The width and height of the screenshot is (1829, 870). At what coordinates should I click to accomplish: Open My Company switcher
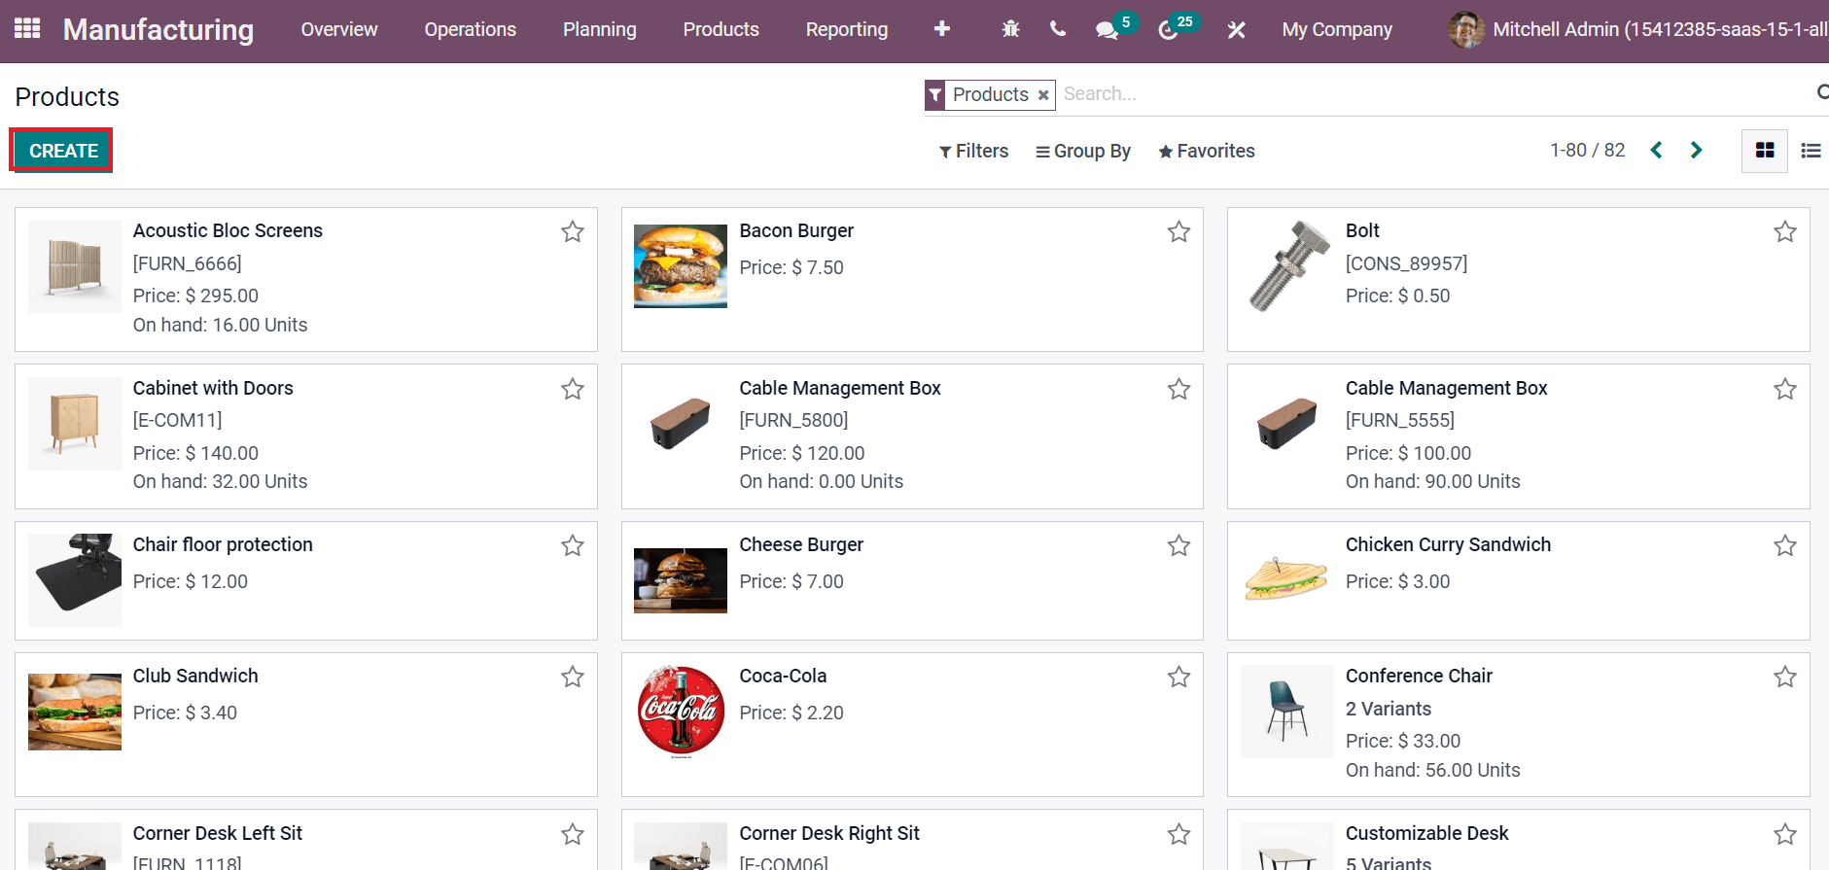click(1337, 30)
